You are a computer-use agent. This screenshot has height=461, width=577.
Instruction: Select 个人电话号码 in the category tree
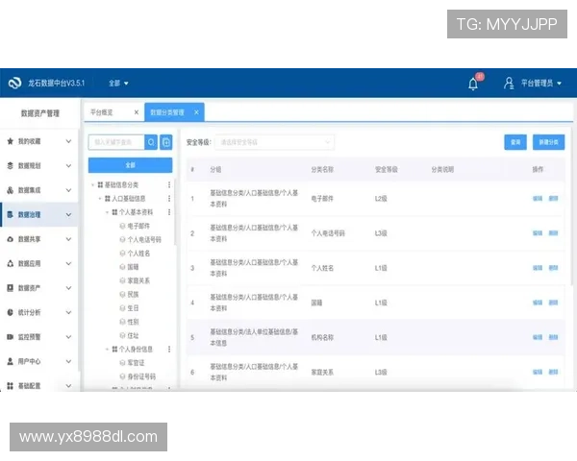click(144, 240)
